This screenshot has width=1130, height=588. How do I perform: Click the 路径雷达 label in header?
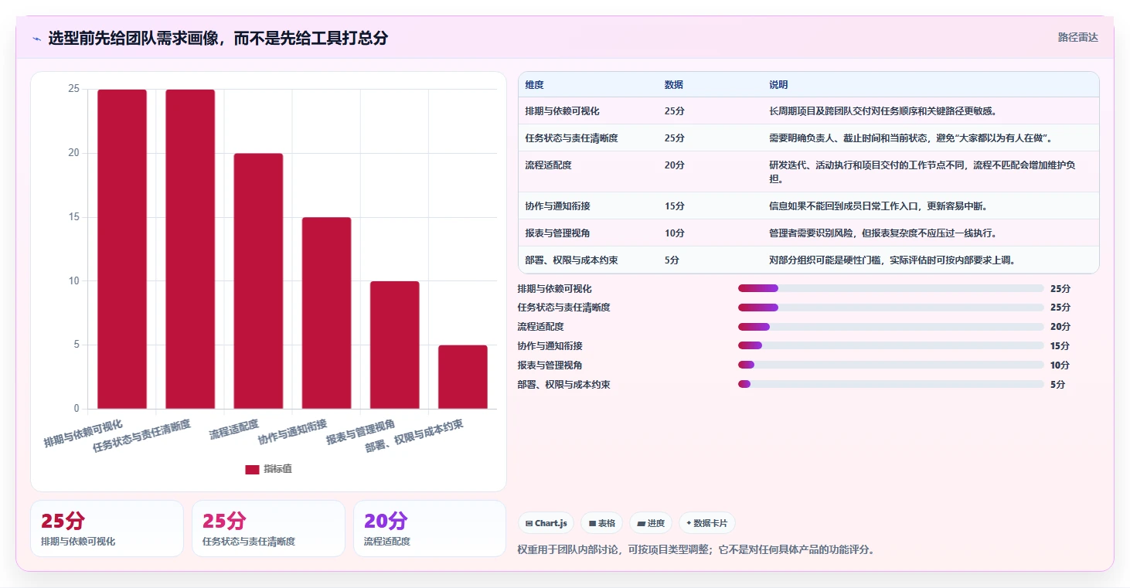click(1077, 37)
